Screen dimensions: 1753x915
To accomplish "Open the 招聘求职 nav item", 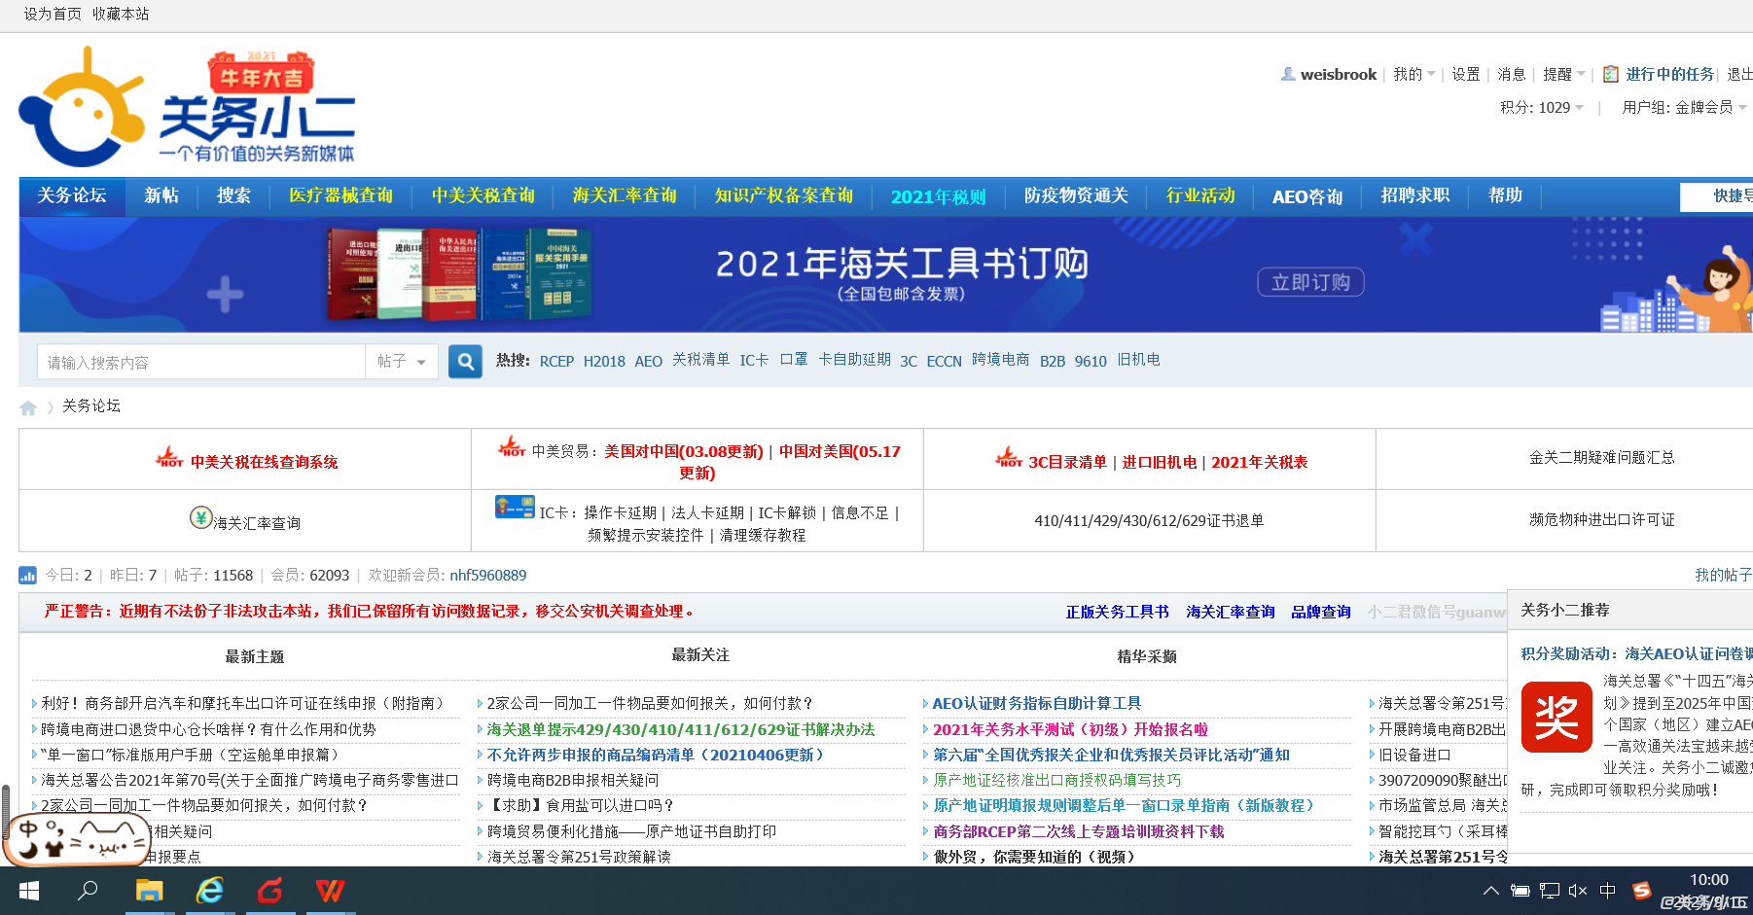I will pyautogui.click(x=1415, y=196).
